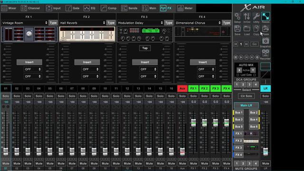The image size is (304, 171).
Task: Open the Input tab
Action: pos(53,8)
